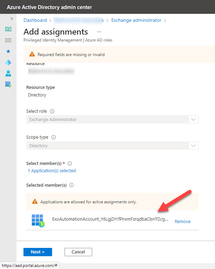
Task: Show info for Selected member(s)
Action: pyautogui.click(x=71, y=185)
